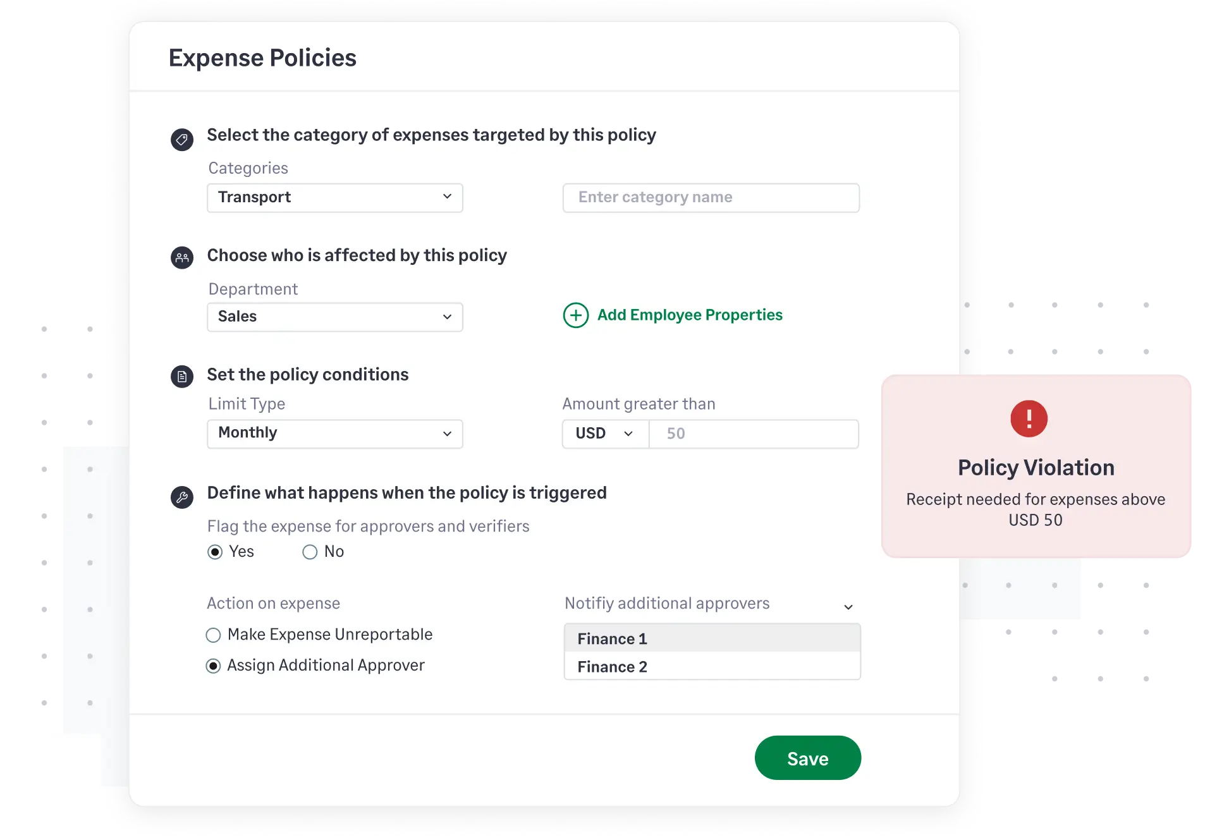Click the wrench icon for trigger settings
The width and height of the screenshot is (1229, 840).
pyautogui.click(x=182, y=496)
